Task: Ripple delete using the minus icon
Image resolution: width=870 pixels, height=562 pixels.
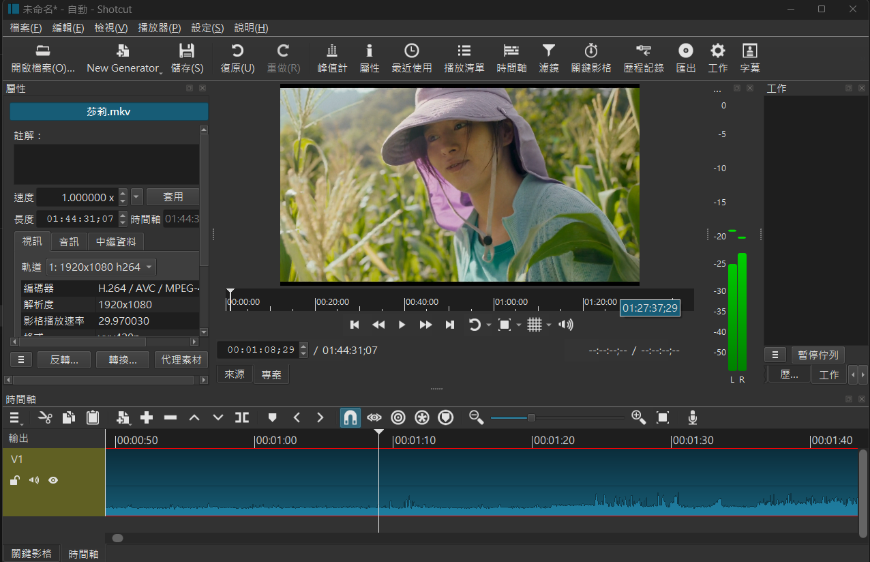Action: point(170,417)
